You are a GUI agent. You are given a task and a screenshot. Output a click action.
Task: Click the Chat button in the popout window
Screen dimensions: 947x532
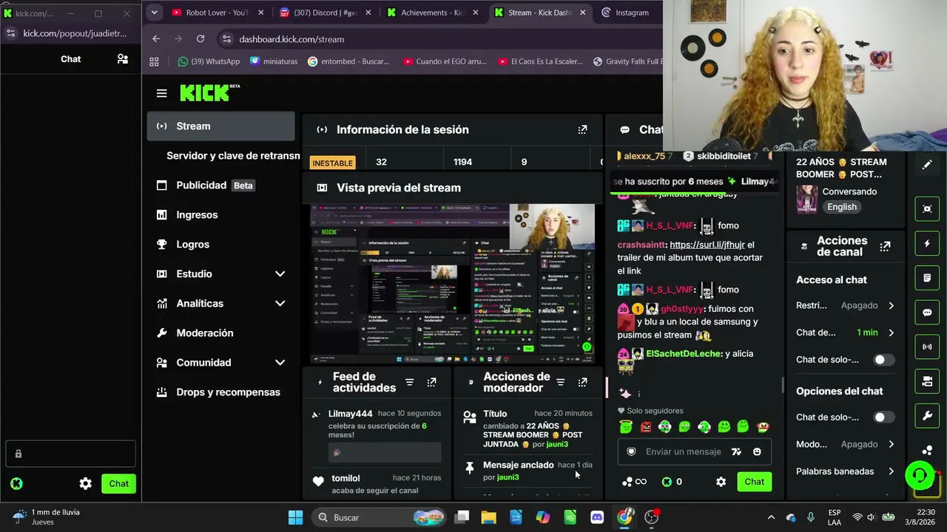click(x=118, y=484)
